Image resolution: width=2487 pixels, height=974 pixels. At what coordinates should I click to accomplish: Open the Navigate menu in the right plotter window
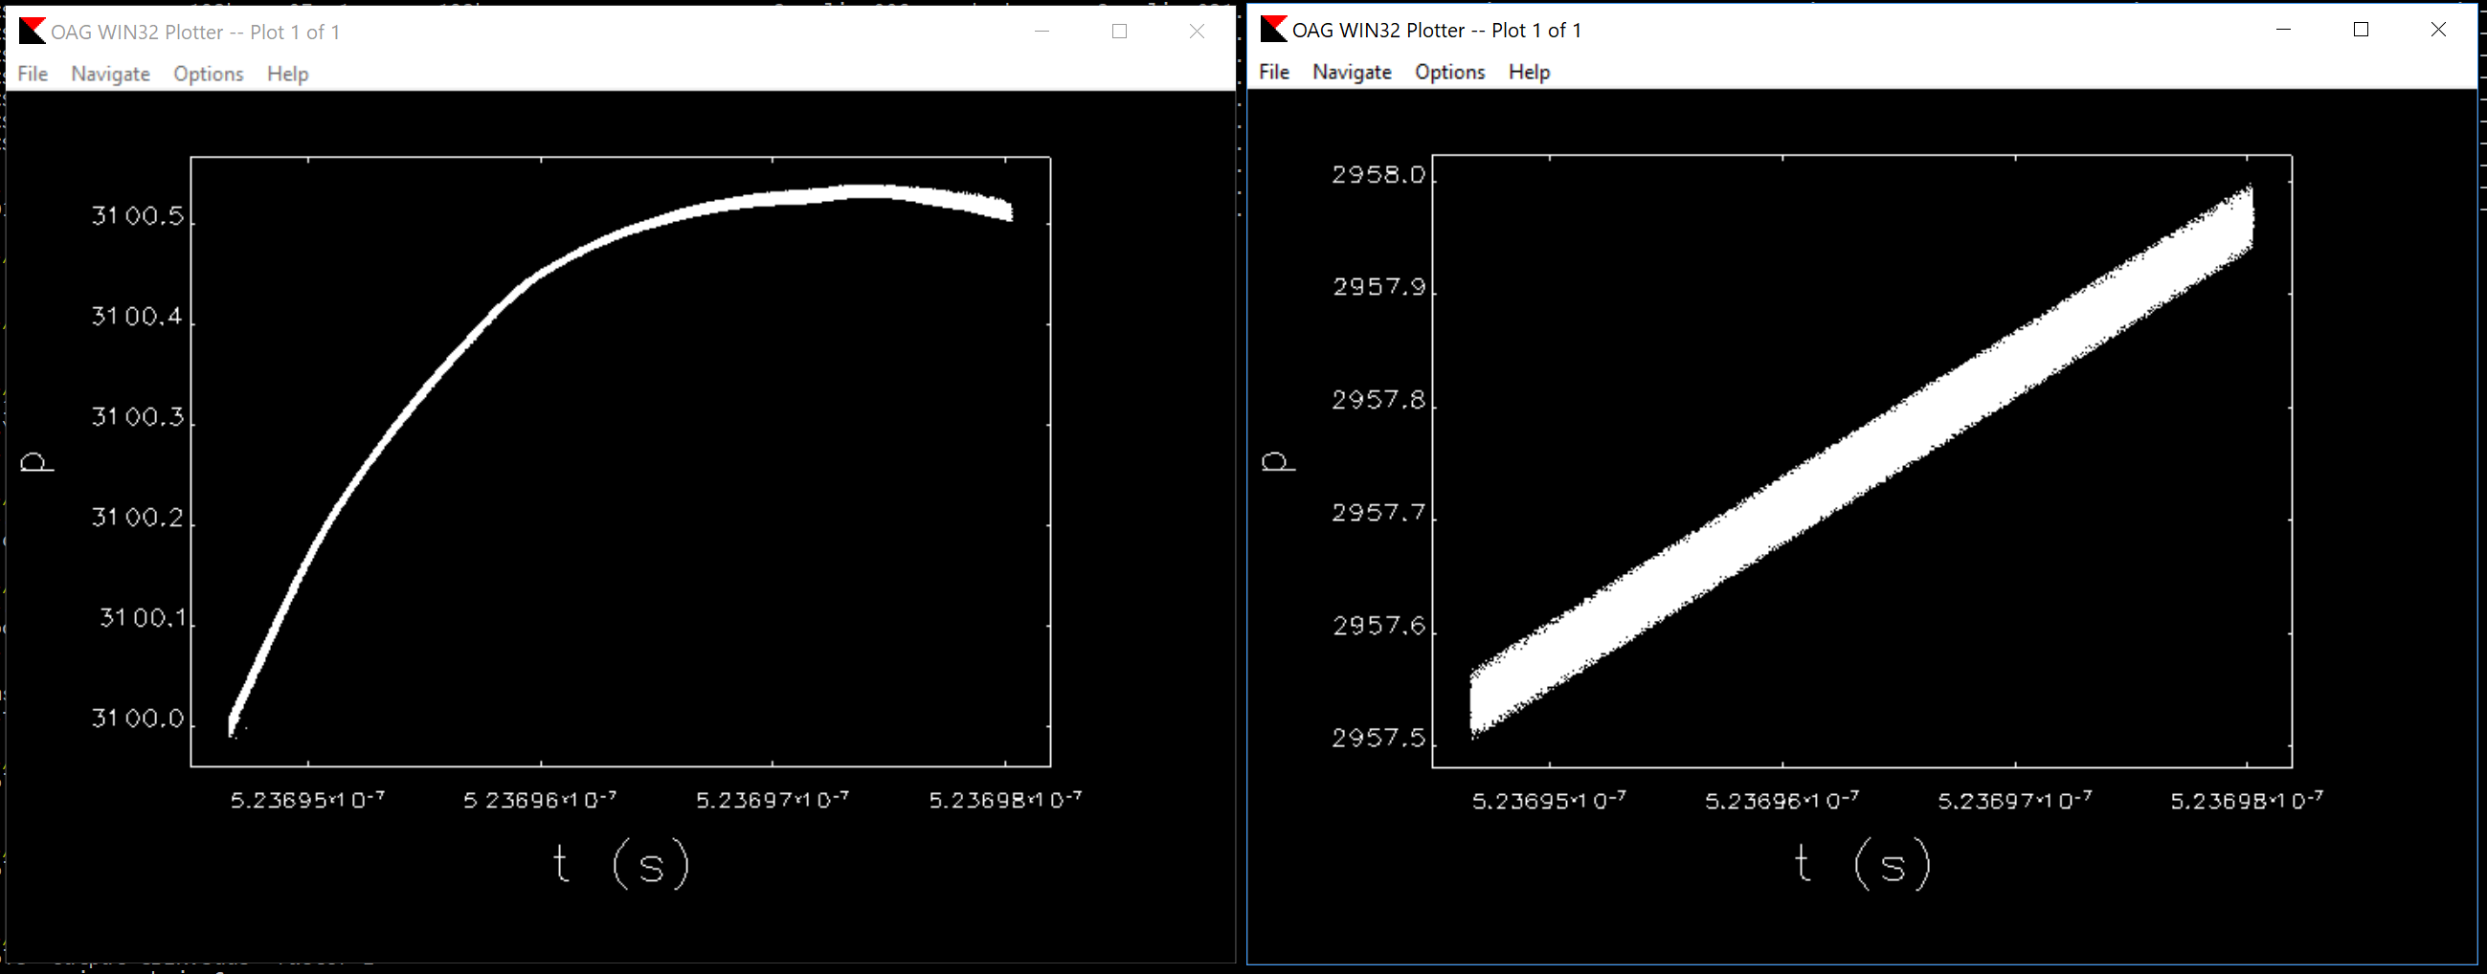(1351, 73)
